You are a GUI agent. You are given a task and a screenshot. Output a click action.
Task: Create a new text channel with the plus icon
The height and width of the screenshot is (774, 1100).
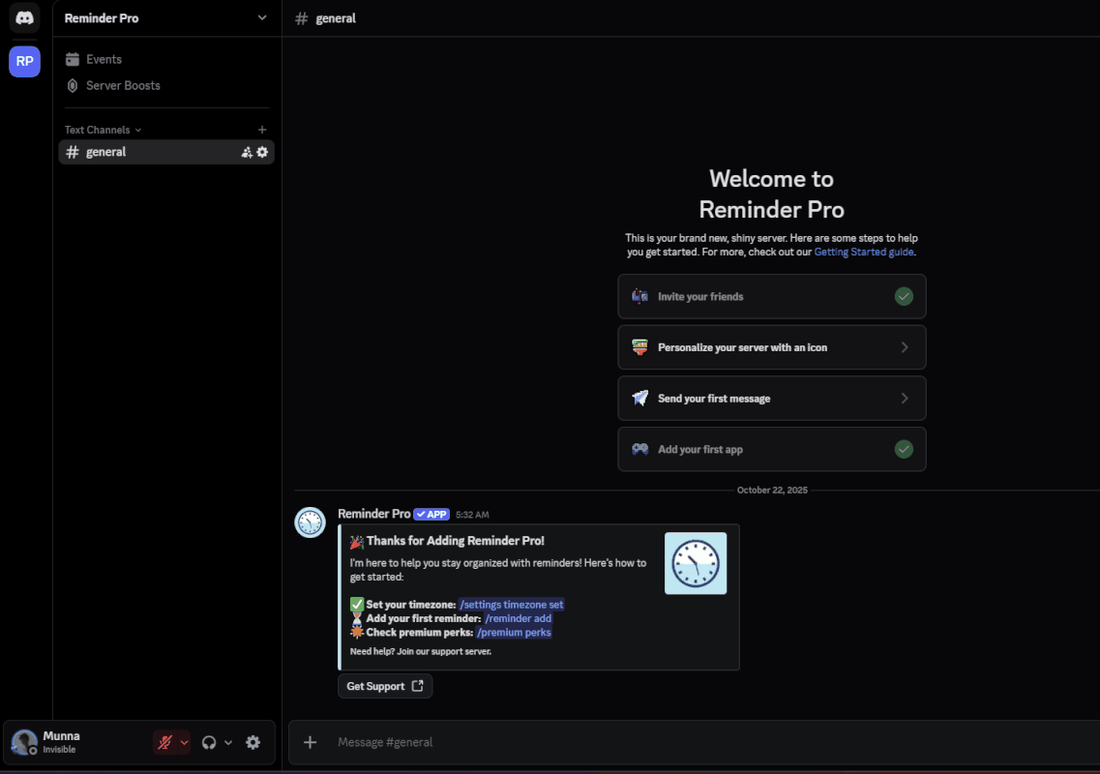(261, 129)
